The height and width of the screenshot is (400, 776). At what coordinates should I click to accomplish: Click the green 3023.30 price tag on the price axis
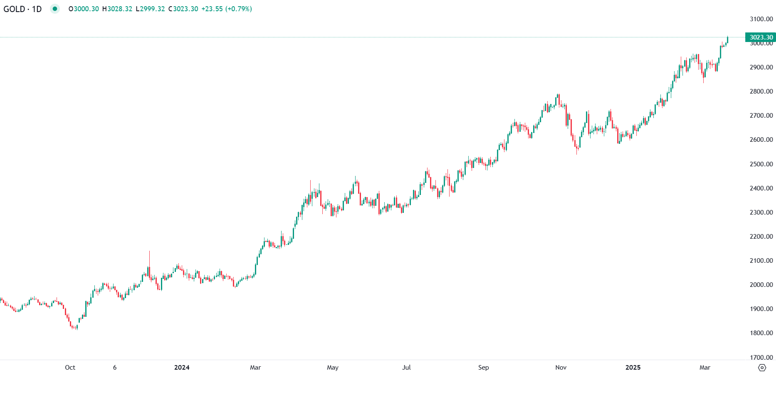coord(761,37)
